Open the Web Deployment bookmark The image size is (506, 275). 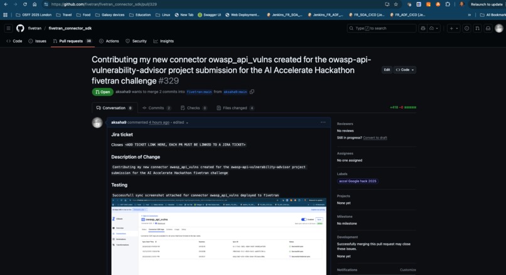point(242,15)
